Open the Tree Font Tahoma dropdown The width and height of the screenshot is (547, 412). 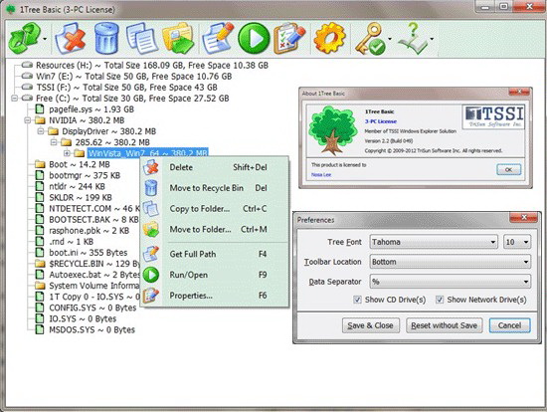pos(433,242)
